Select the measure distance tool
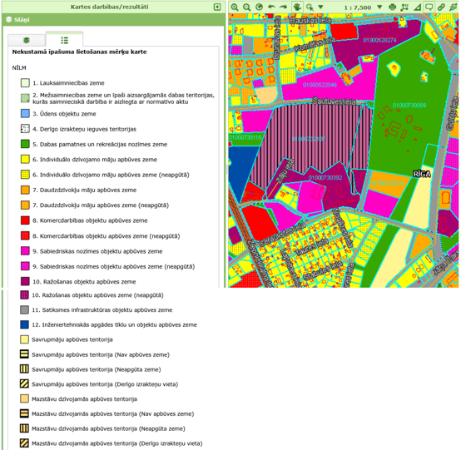The image size is (461, 450). click(x=404, y=7)
